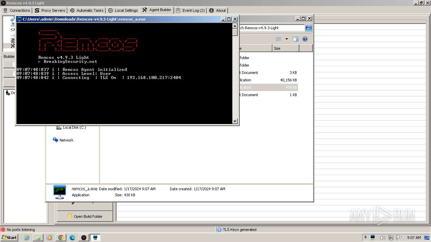
Task: Switch to the Connections tab
Action: [16, 10]
